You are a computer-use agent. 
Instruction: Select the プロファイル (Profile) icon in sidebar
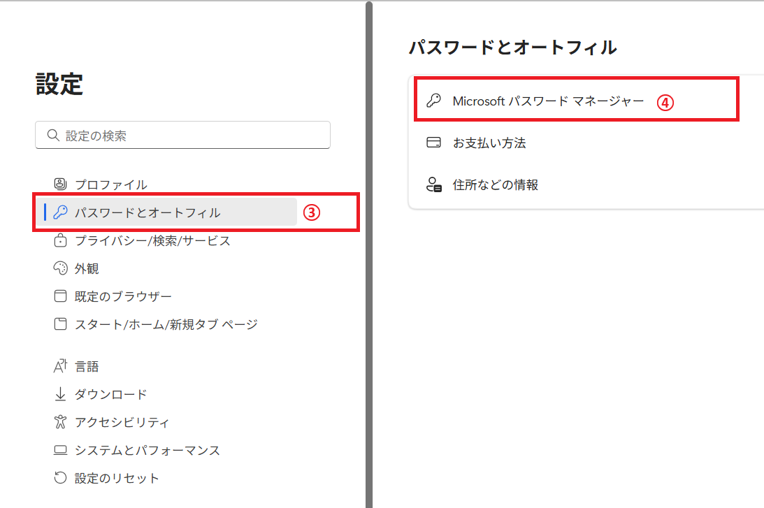tap(60, 184)
